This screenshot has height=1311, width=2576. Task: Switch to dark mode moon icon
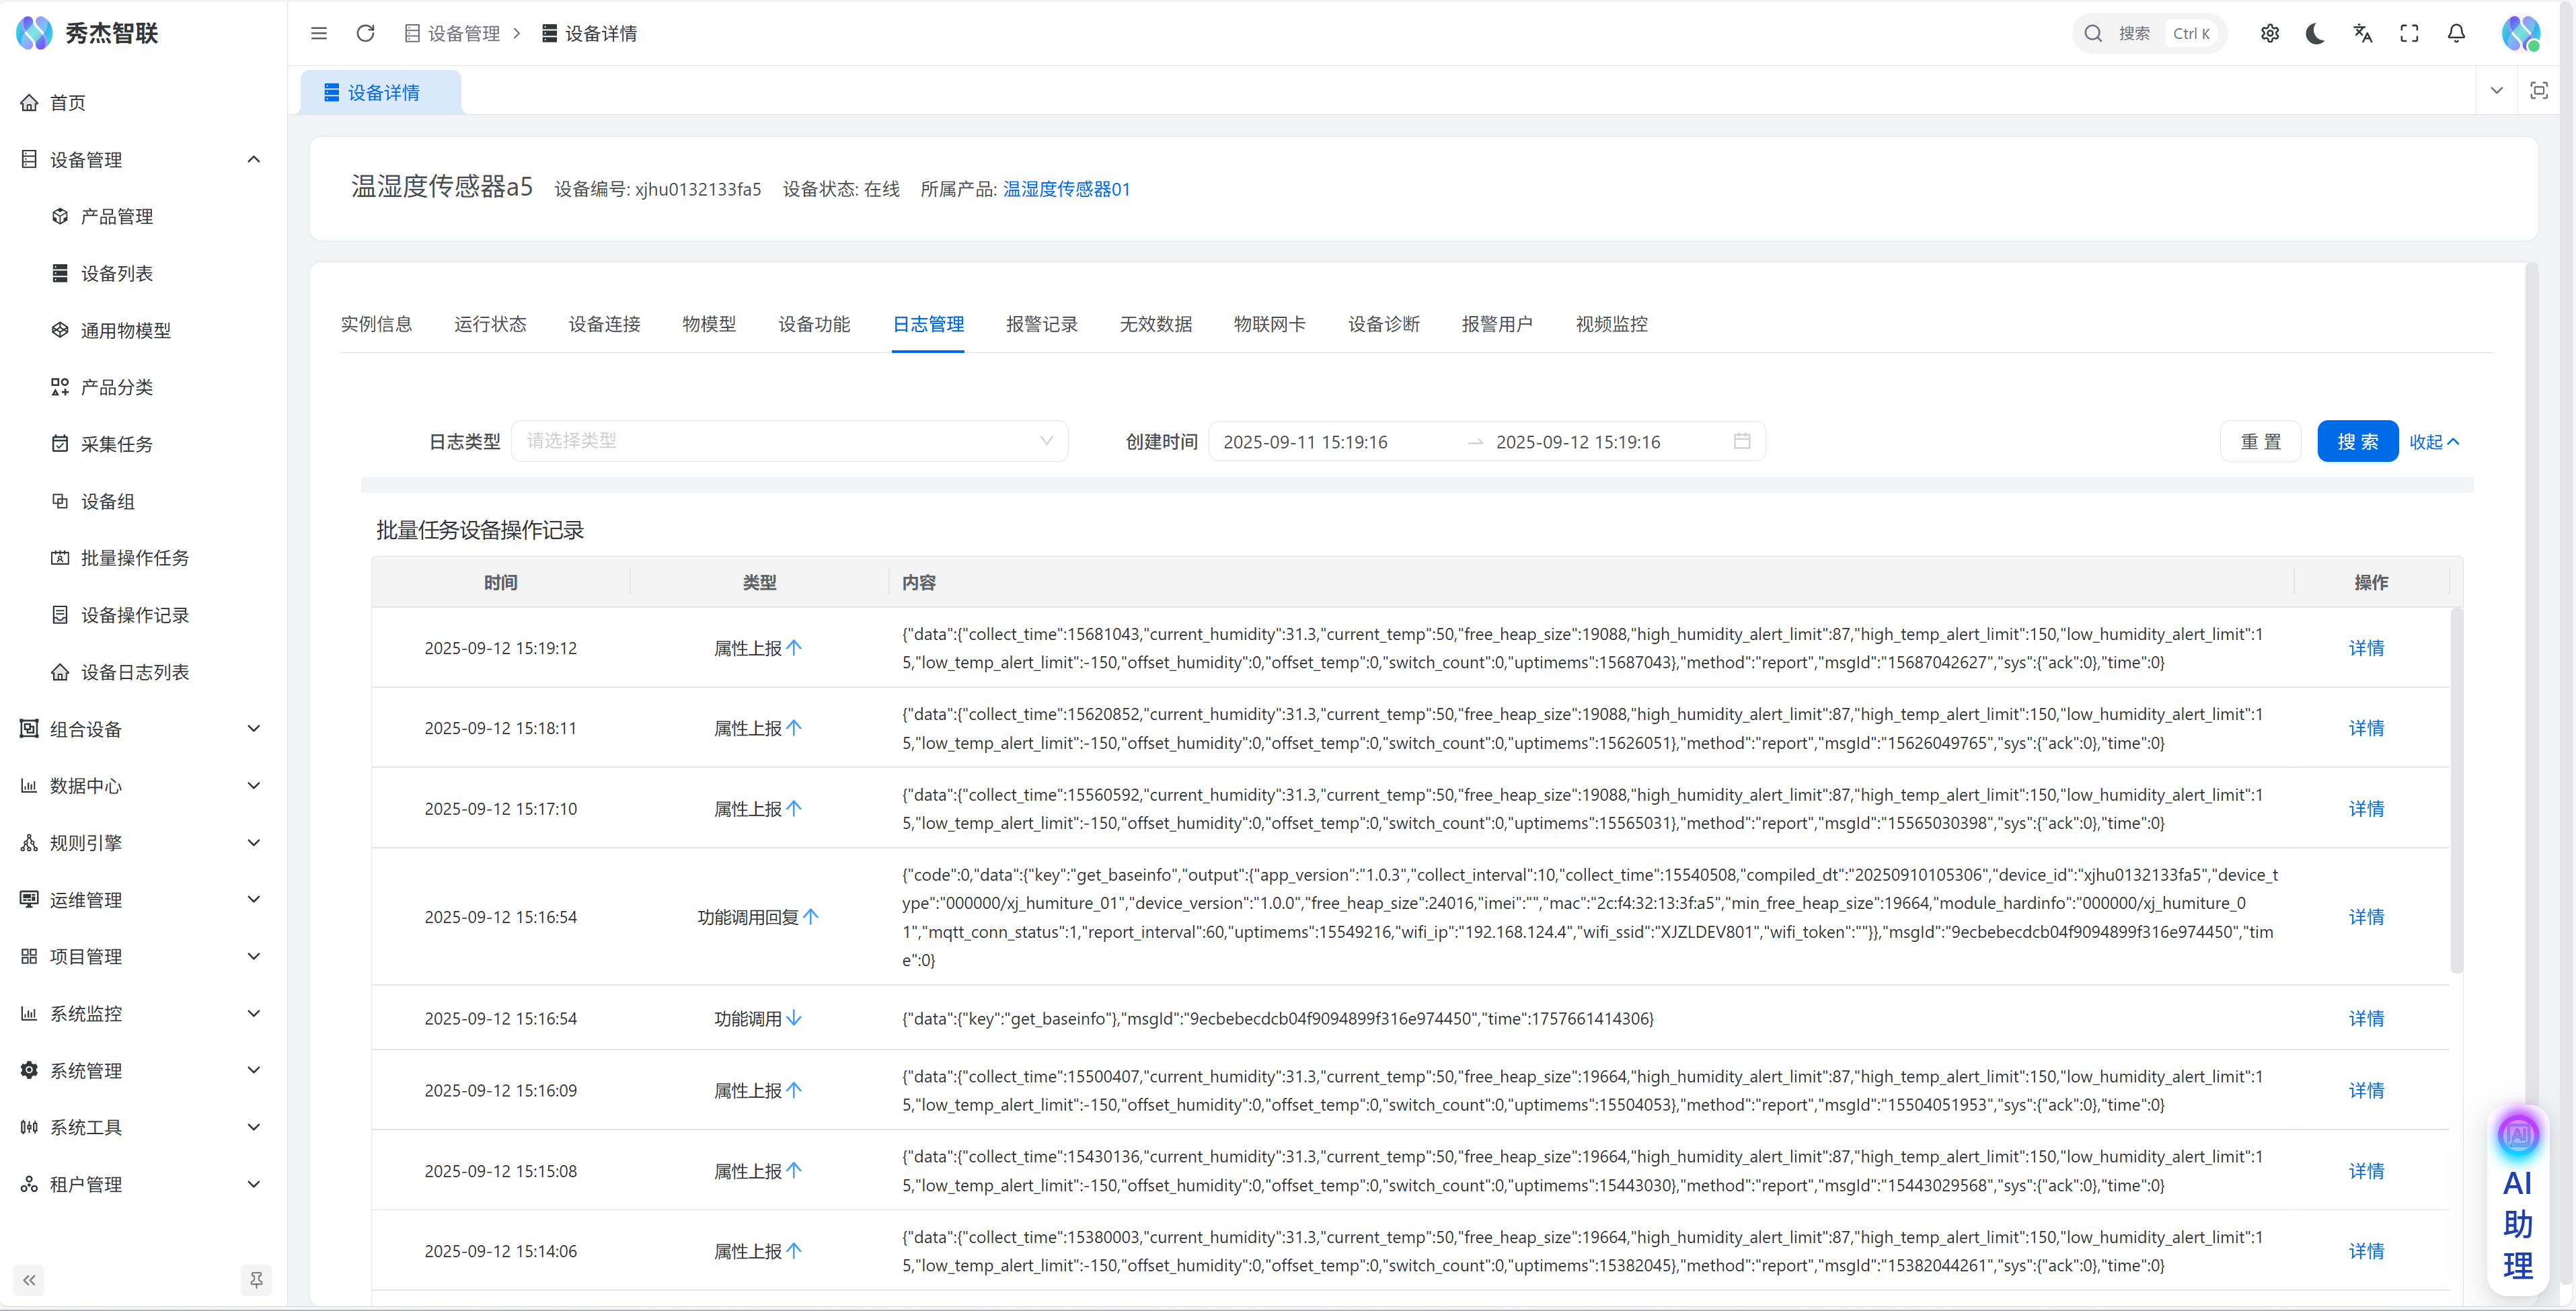2315,33
